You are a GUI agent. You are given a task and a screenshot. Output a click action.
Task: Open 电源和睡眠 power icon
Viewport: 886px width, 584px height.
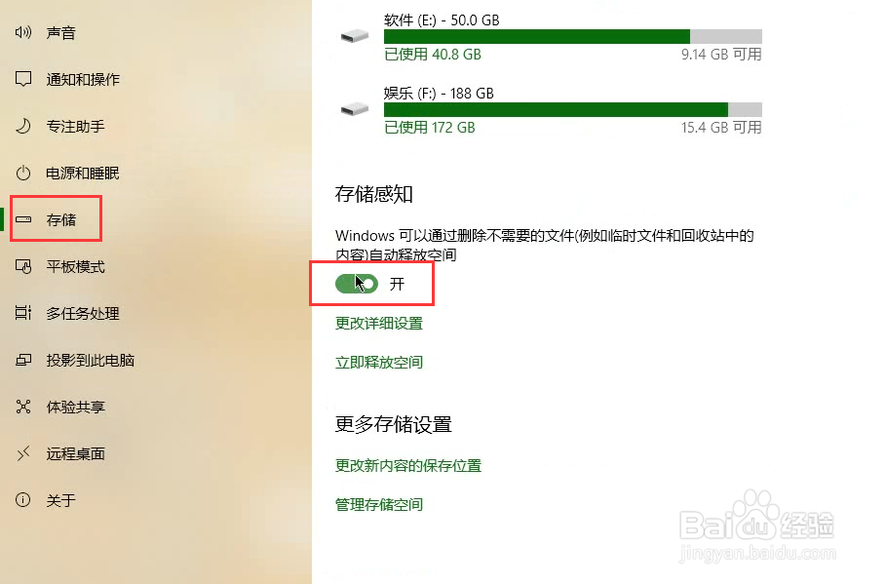click(23, 173)
